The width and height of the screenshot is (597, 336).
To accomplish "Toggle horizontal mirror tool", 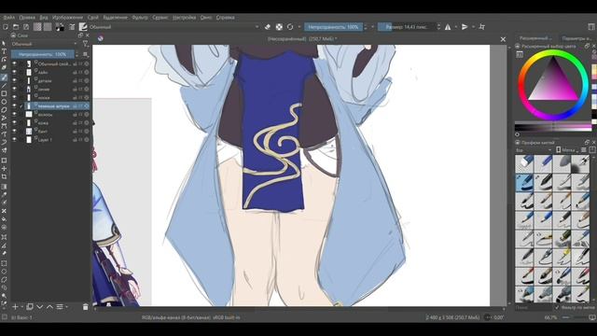I will click(448, 27).
